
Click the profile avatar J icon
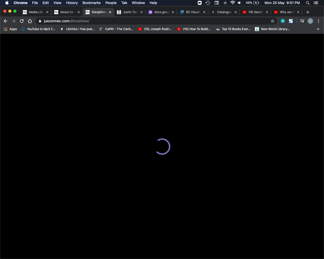(310, 21)
